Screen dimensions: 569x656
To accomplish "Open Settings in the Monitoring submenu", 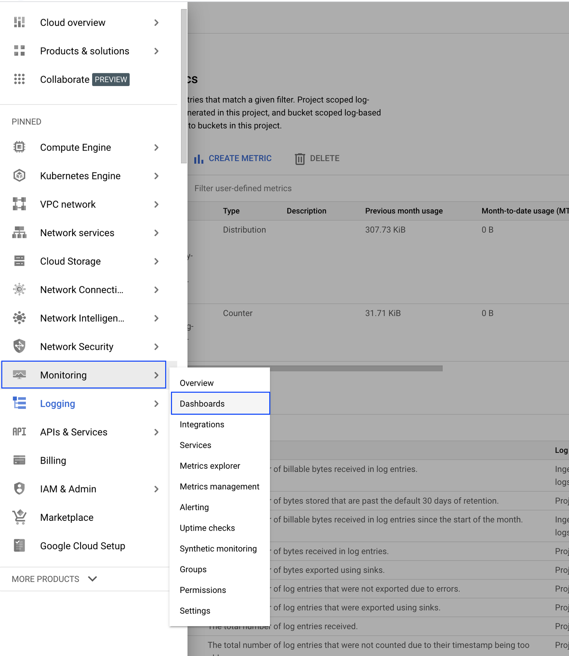I will tap(220, 610).
